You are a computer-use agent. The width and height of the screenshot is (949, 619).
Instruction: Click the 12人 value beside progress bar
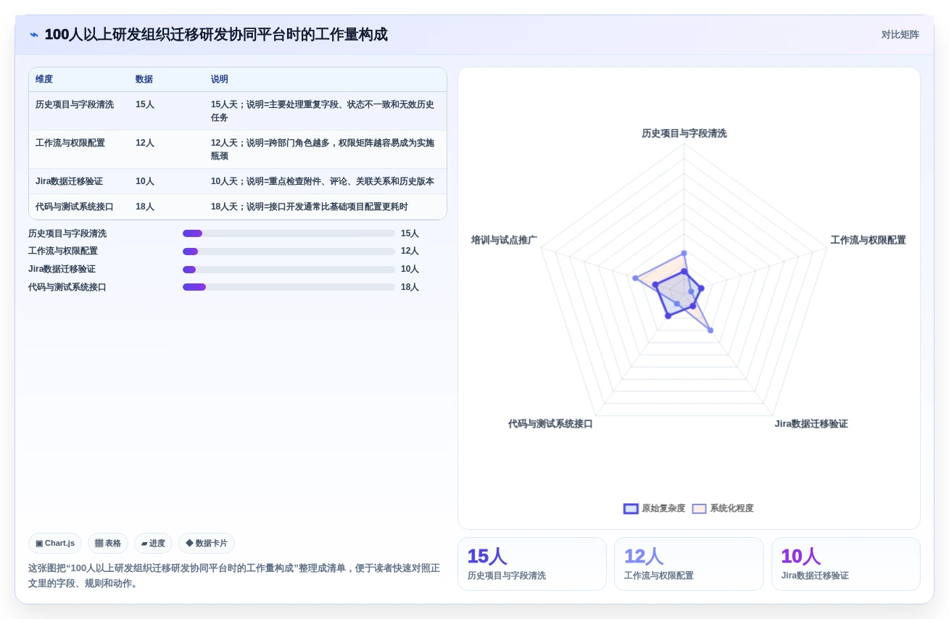(410, 252)
